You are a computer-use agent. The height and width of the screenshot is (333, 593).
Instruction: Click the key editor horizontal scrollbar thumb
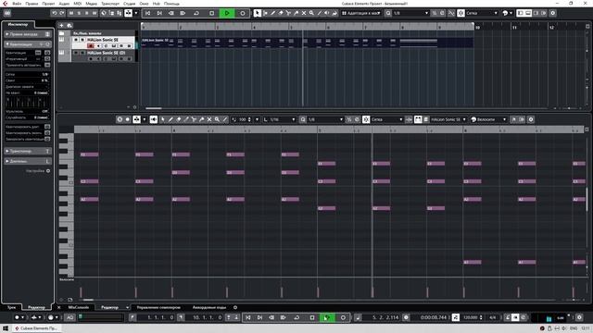(x=88, y=300)
